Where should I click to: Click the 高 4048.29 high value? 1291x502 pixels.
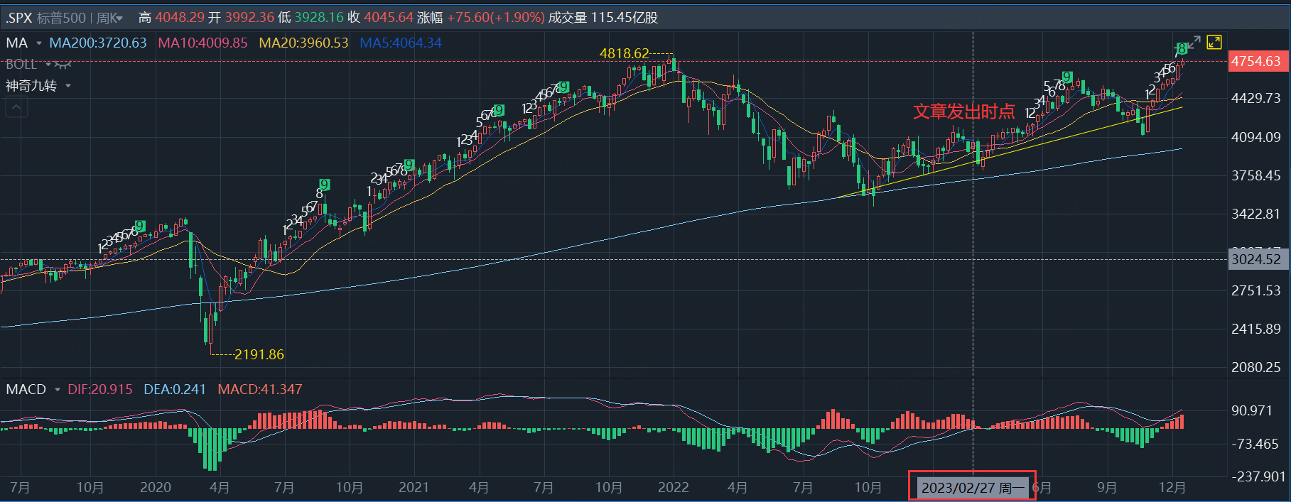coord(171,18)
